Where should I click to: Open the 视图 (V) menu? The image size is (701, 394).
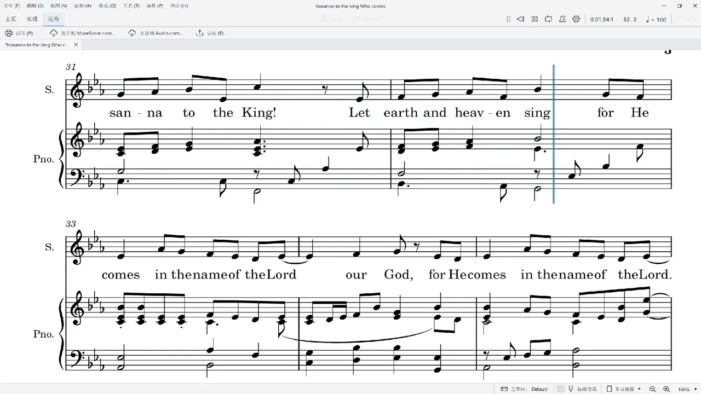pos(59,6)
